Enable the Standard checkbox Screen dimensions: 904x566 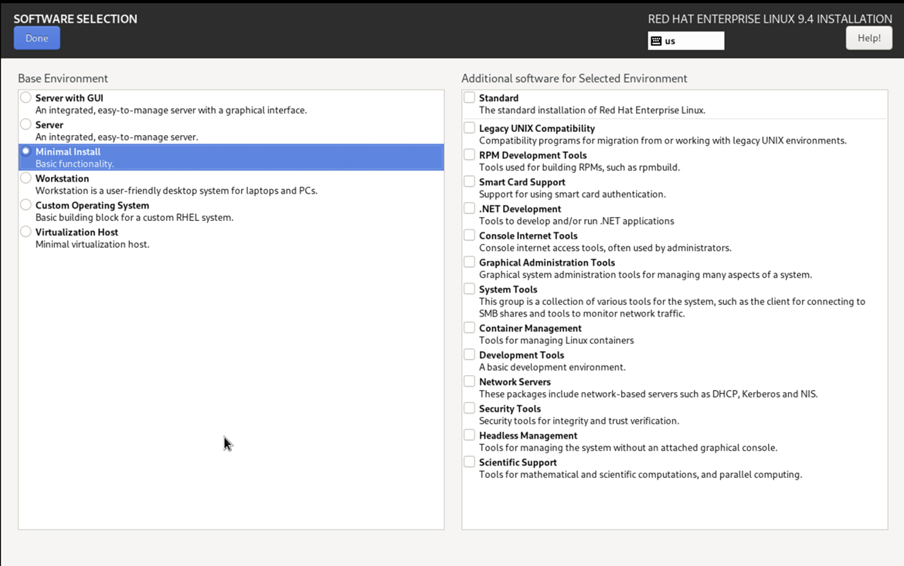[x=469, y=97]
